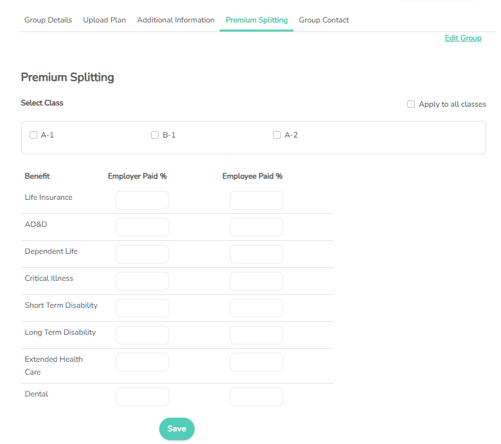
Task: Select Short Term Disability Employee Paid % field
Action: 256,308
